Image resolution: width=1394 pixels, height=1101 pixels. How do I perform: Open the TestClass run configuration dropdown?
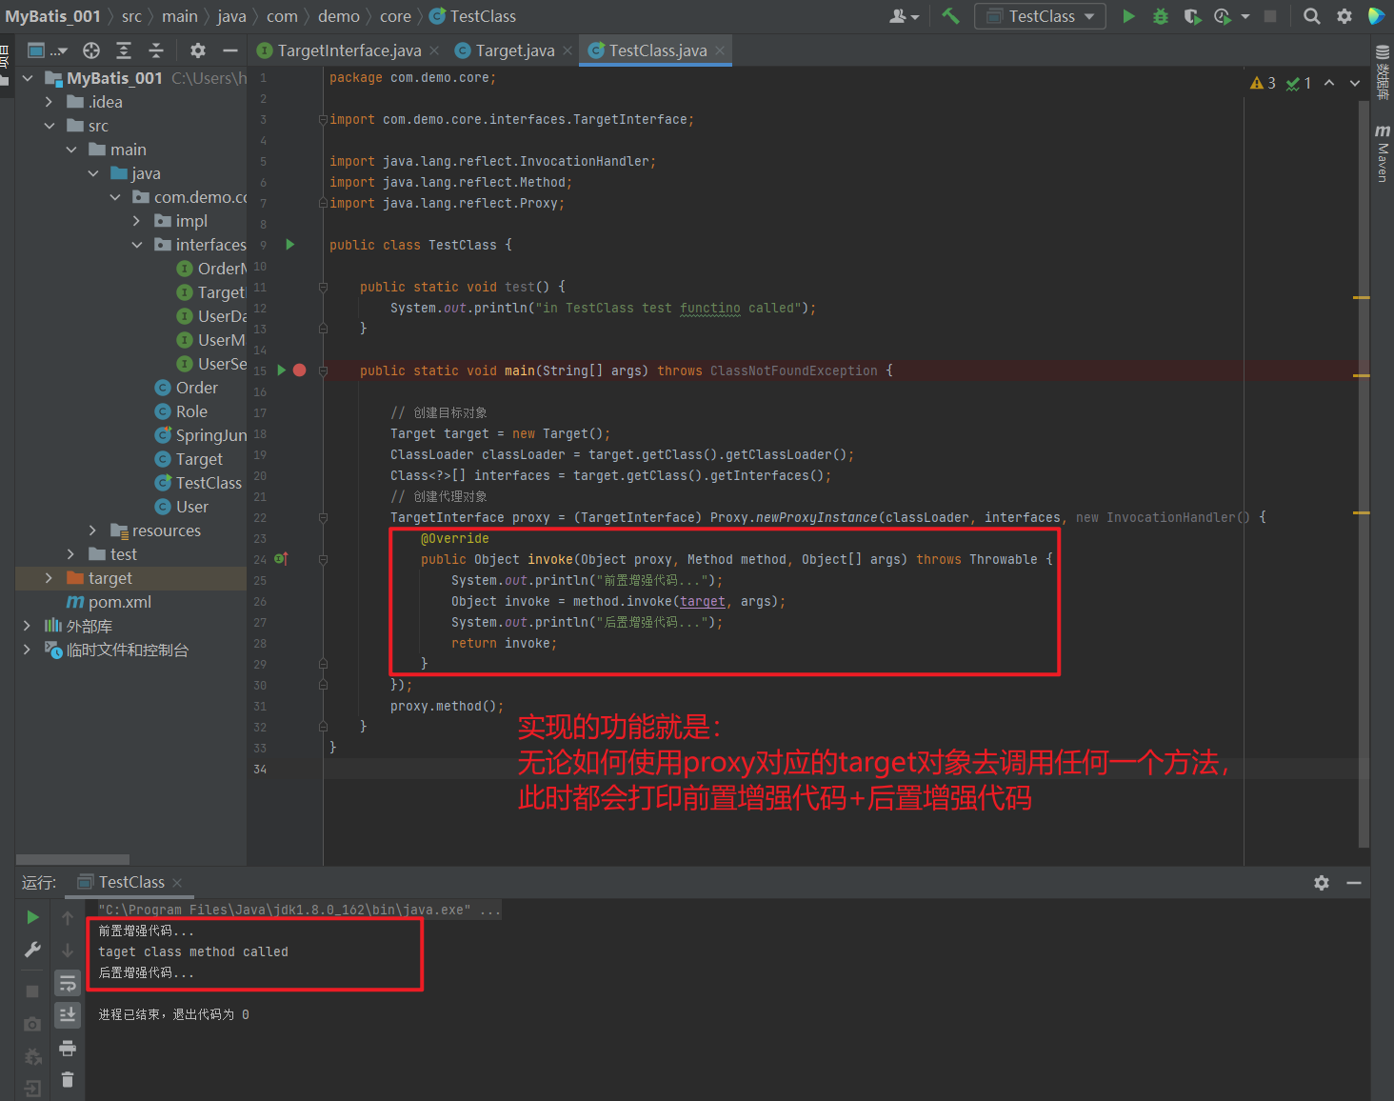click(1041, 16)
